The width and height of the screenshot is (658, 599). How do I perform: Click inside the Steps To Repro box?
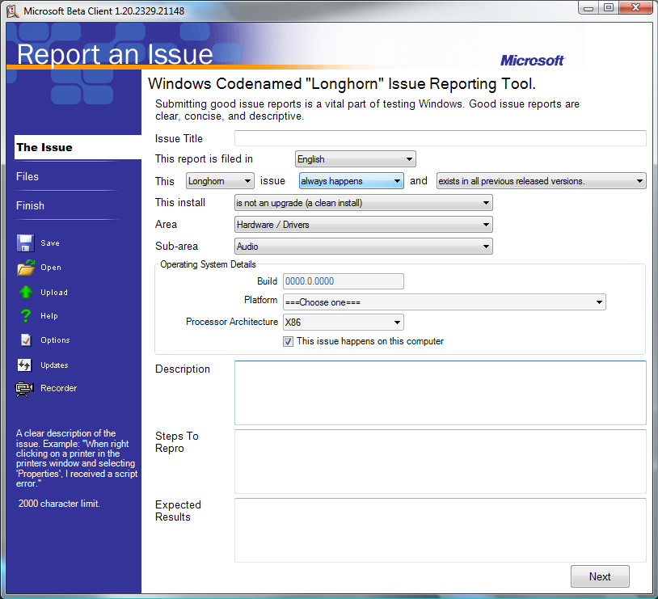(441, 462)
